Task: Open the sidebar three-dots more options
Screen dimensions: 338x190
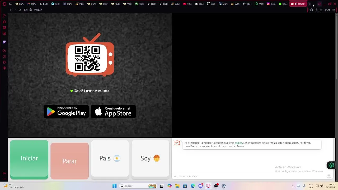Action: [4, 179]
